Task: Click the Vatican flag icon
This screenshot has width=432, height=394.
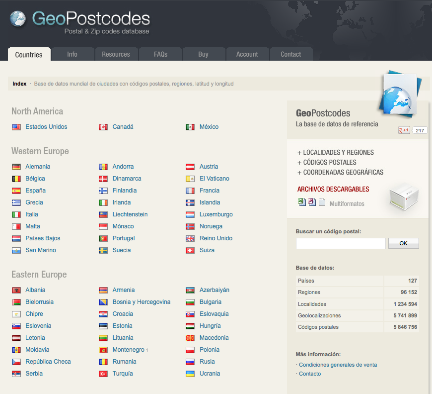Action: point(190,179)
